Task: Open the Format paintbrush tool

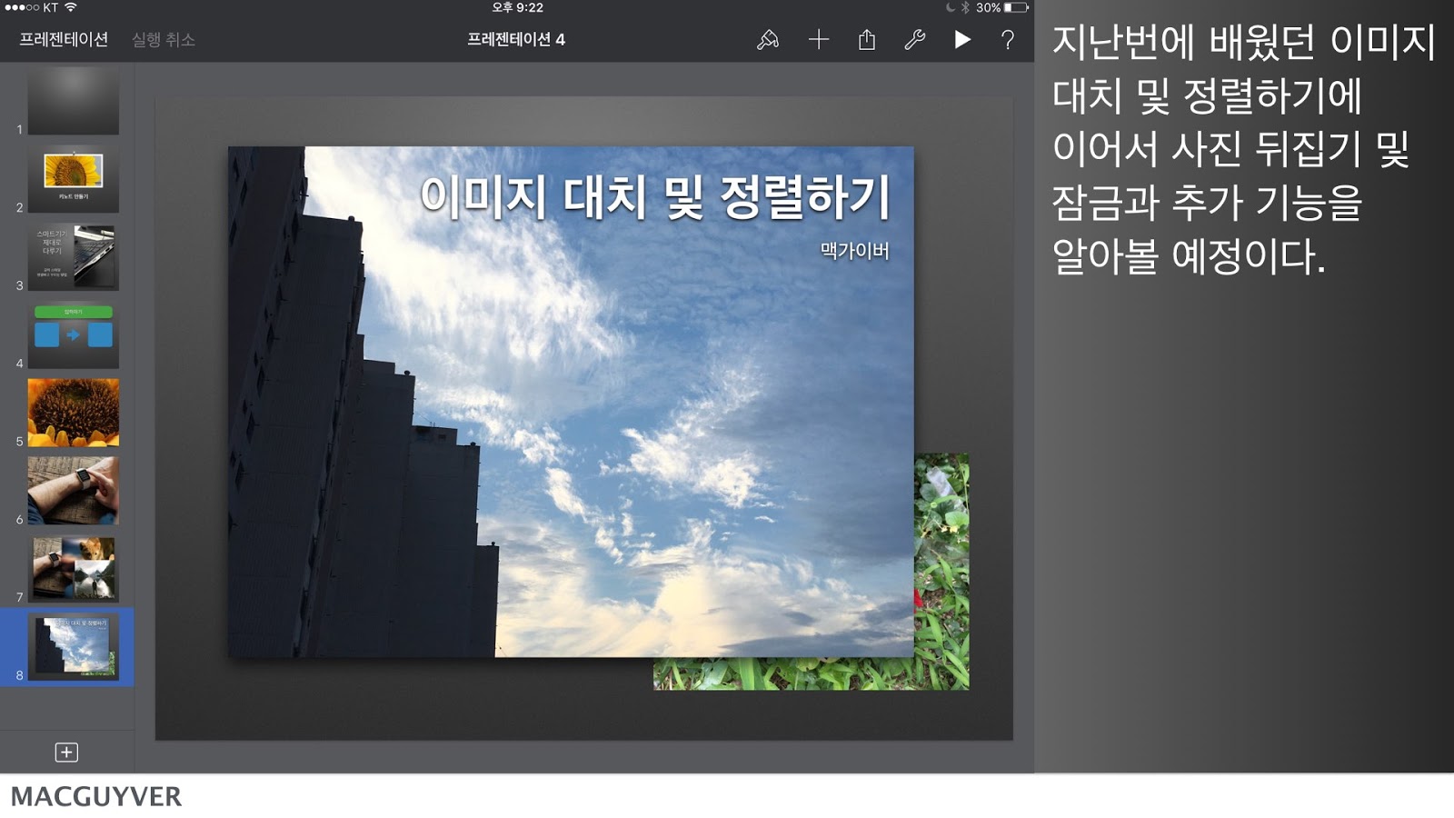Action: 768,39
